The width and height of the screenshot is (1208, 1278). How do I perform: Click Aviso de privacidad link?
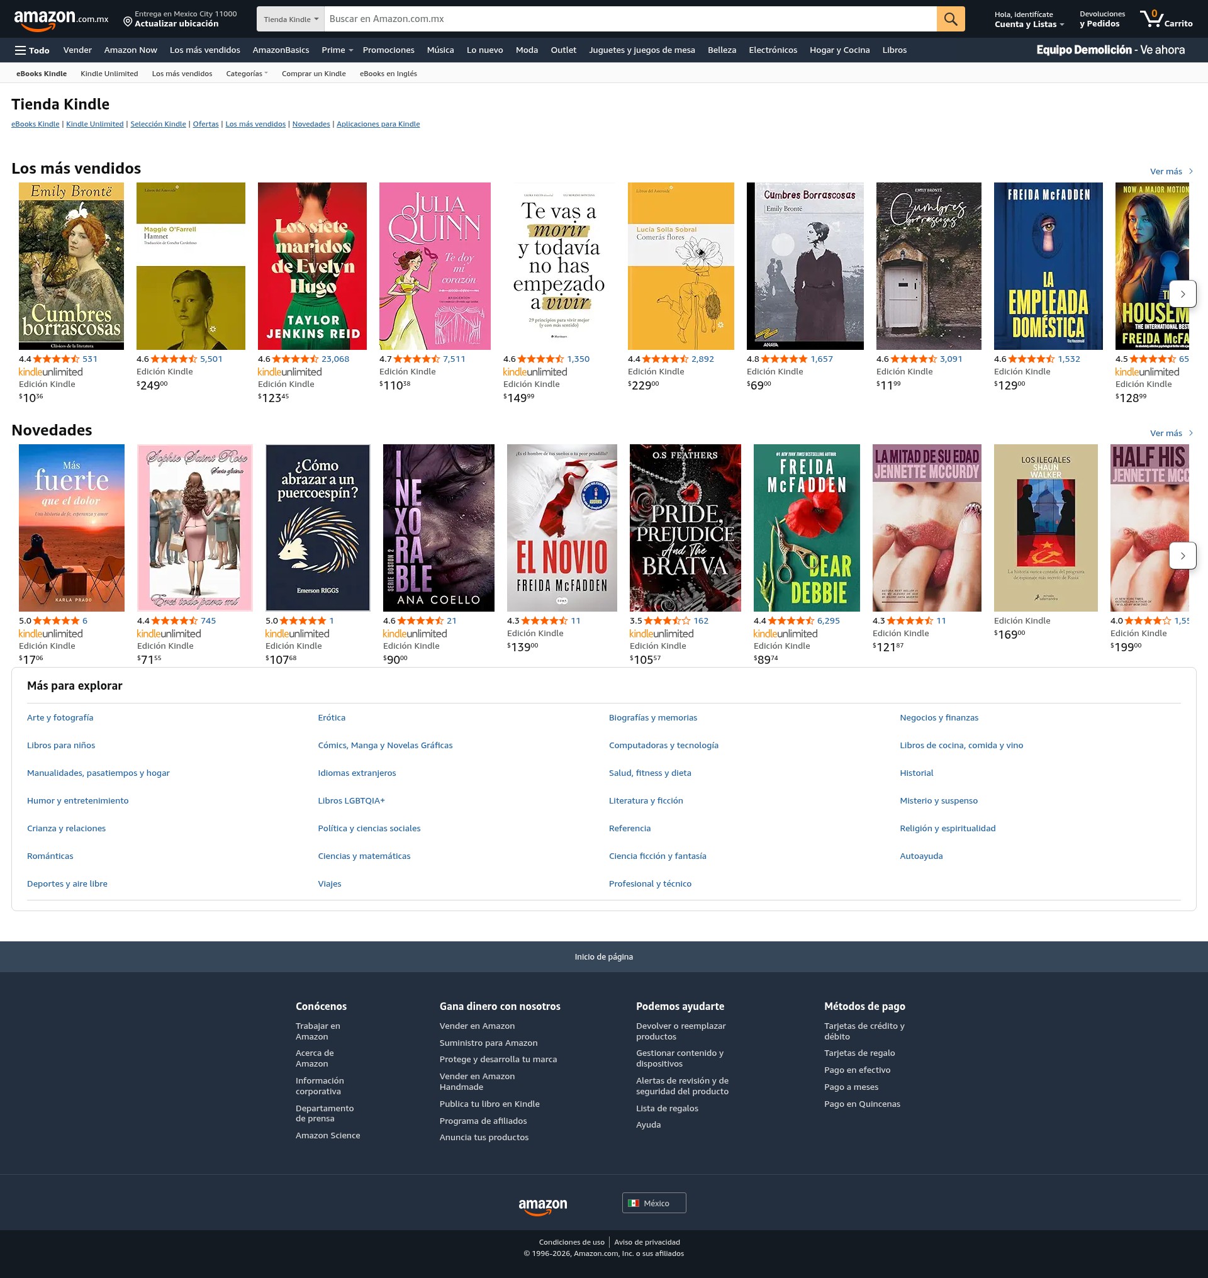point(647,1242)
